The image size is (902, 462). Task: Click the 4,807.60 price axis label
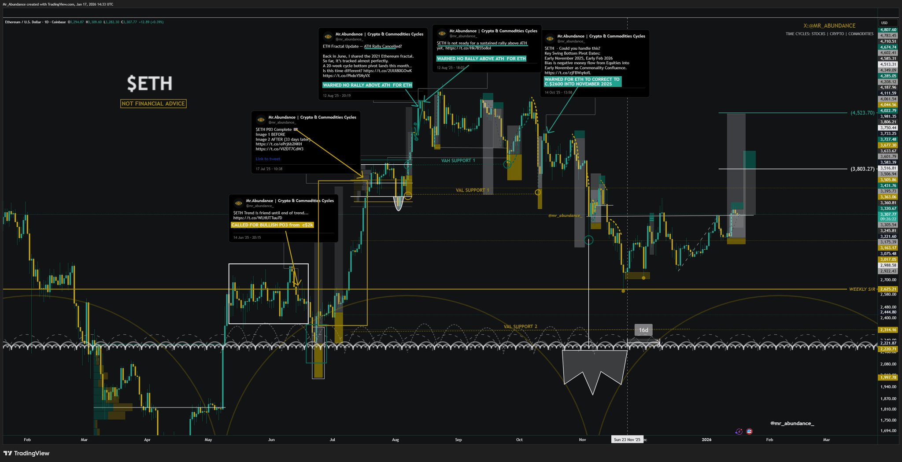coord(888,30)
